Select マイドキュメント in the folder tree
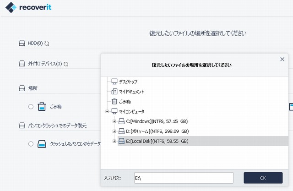 click(131, 92)
